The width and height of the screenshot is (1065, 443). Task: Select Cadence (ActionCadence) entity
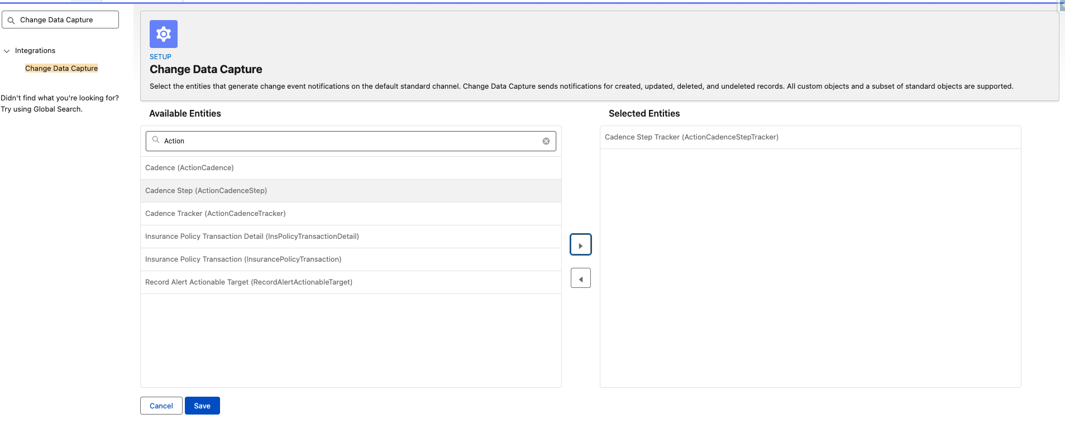click(x=189, y=168)
